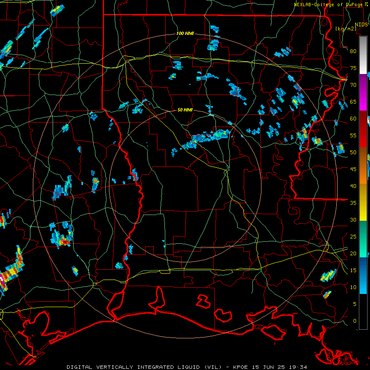Viewport: 370px width, 370px height.
Task: Click the 0 value on the scale
Action: 355,321
